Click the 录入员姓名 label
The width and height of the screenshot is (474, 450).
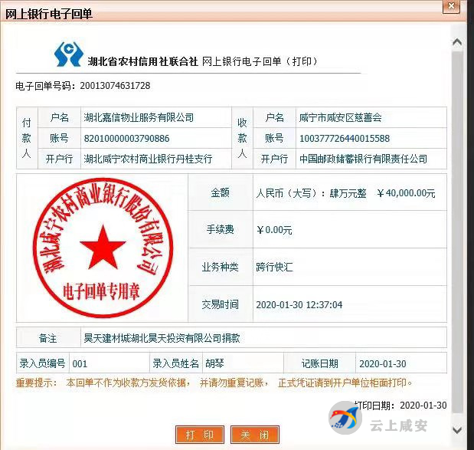[x=175, y=363]
